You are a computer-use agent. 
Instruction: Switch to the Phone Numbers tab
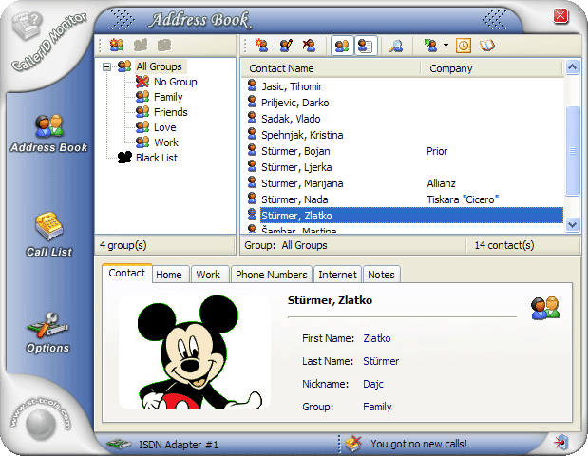click(272, 275)
